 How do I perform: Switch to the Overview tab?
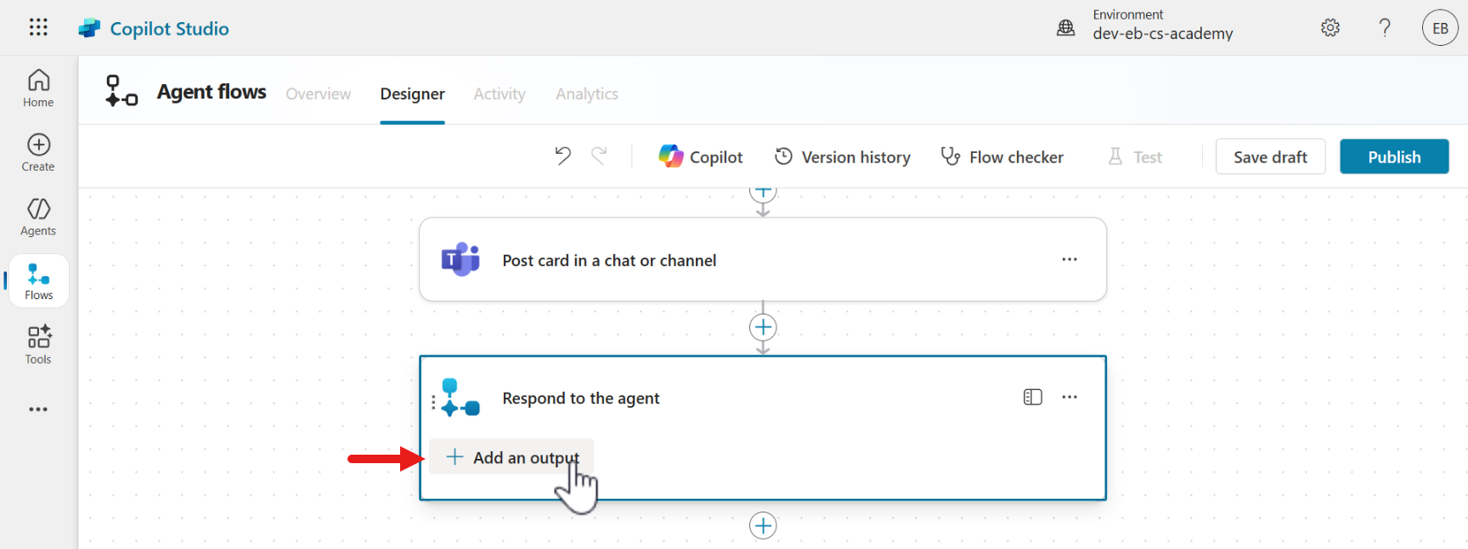(x=318, y=93)
